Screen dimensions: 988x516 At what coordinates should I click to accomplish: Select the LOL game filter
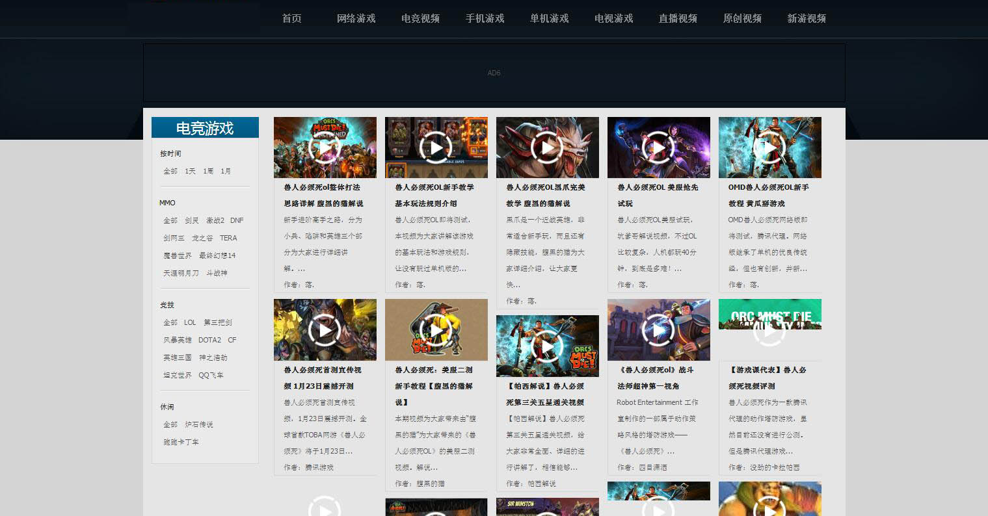(x=190, y=322)
